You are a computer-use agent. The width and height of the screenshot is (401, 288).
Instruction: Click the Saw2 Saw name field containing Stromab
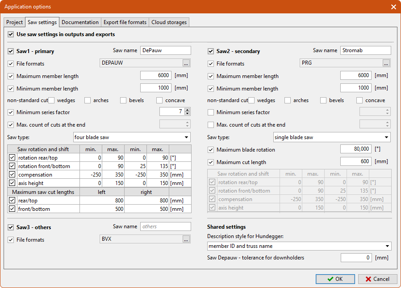pyautogui.click(x=365, y=50)
